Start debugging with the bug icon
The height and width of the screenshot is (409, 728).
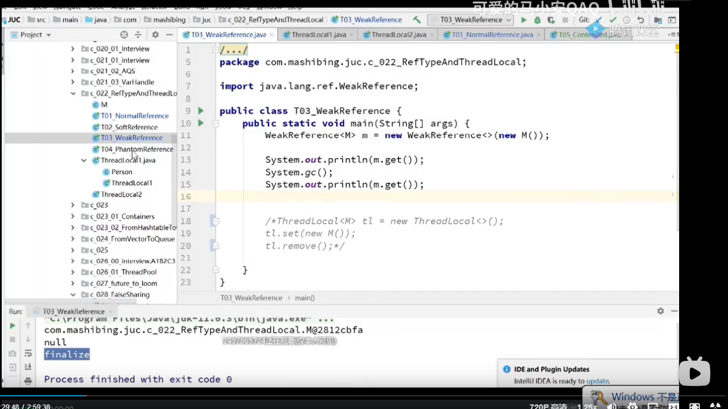click(x=537, y=20)
